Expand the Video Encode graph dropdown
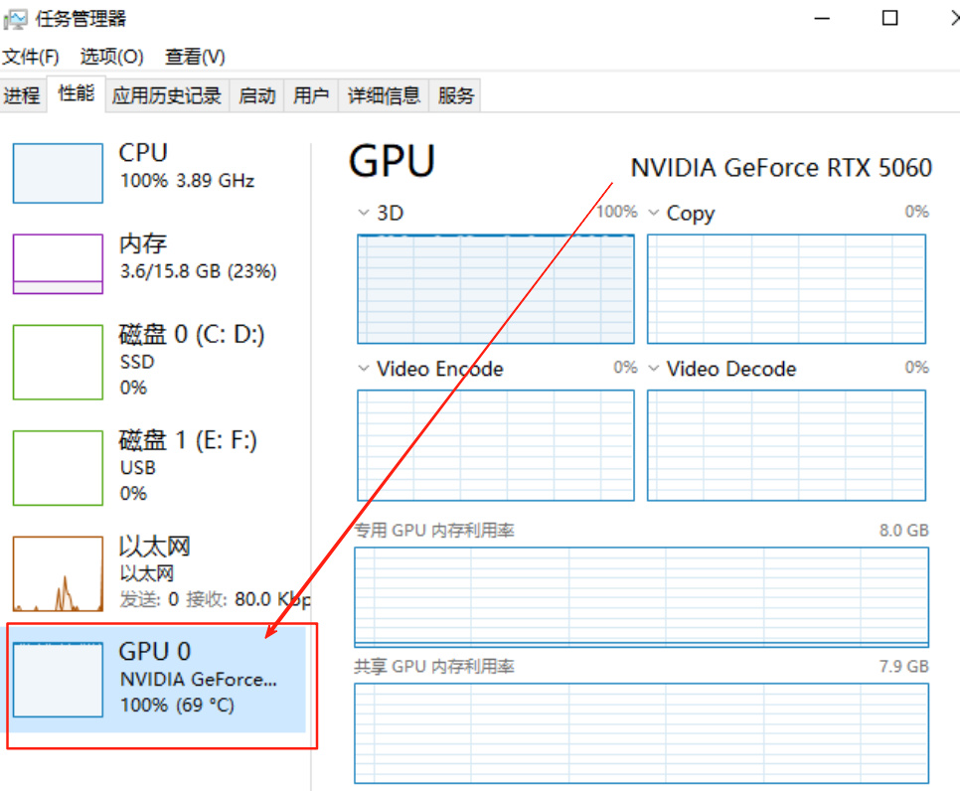 point(364,370)
